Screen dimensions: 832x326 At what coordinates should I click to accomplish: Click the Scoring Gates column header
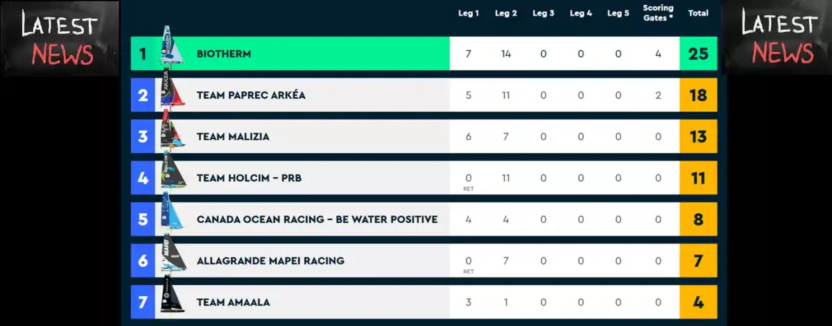658,13
